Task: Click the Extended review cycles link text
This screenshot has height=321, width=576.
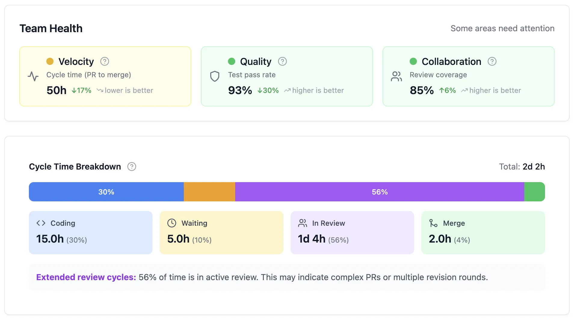Action: (x=86, y=277)
